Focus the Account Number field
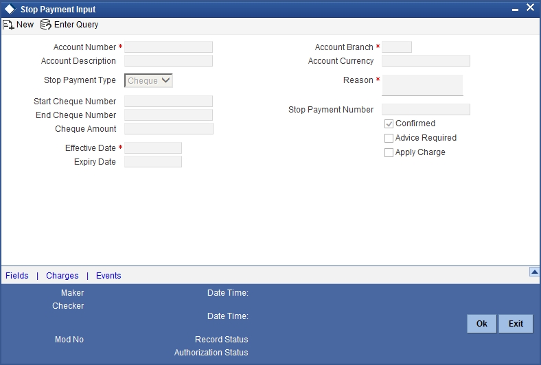541x365 pixels. point(168,47)
